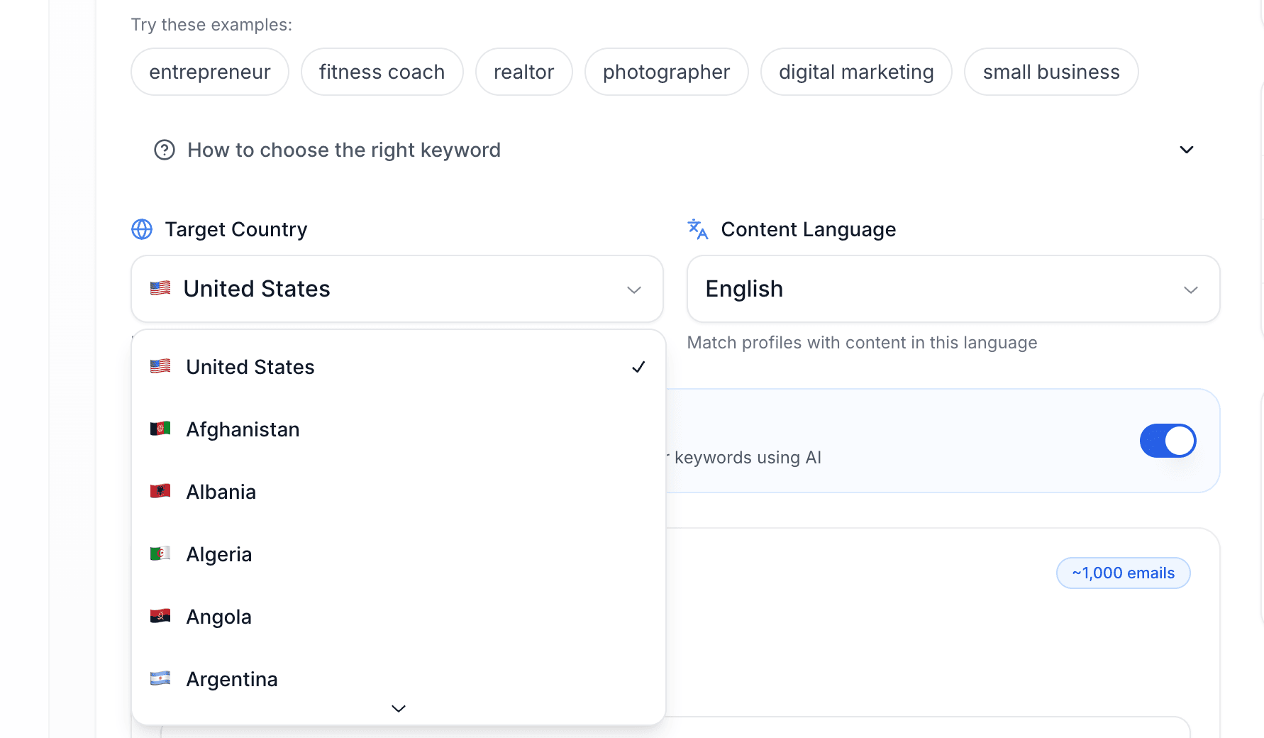The width and height of the screenshot is (1264, 738).
Task: Disable the AI keywords toggle
Action: [1168, 441]
